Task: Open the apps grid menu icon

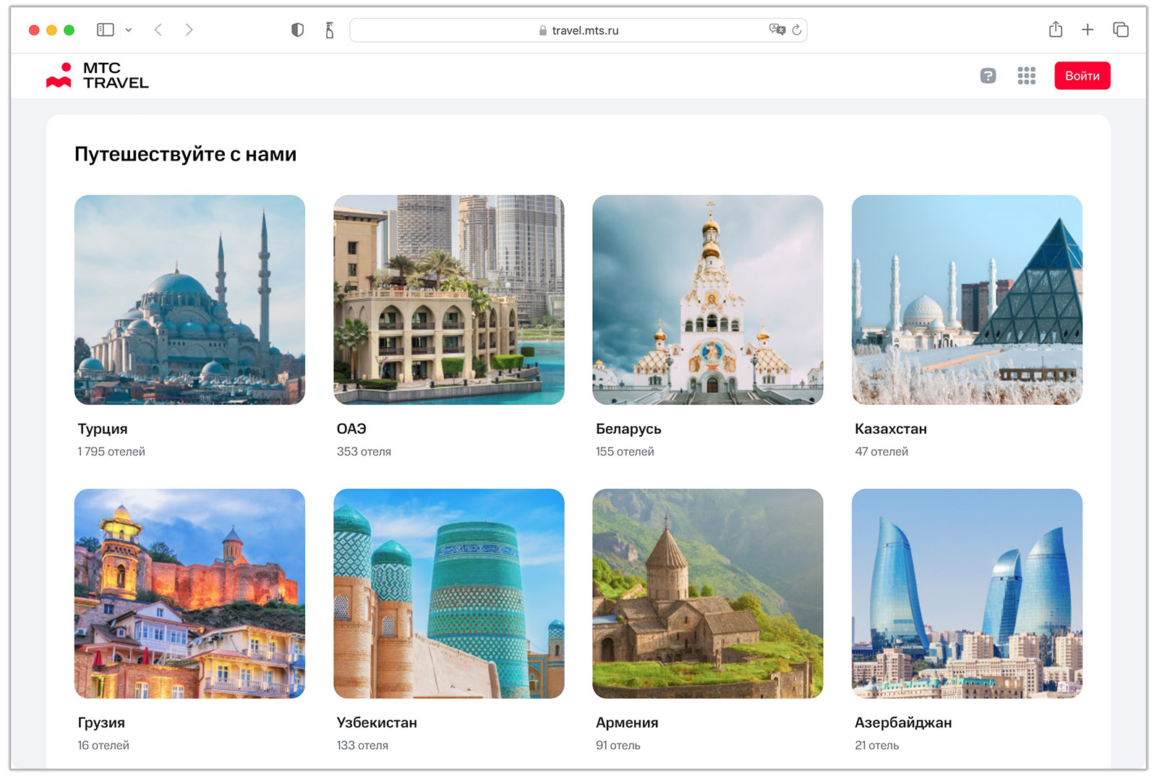Action: 1025,75
